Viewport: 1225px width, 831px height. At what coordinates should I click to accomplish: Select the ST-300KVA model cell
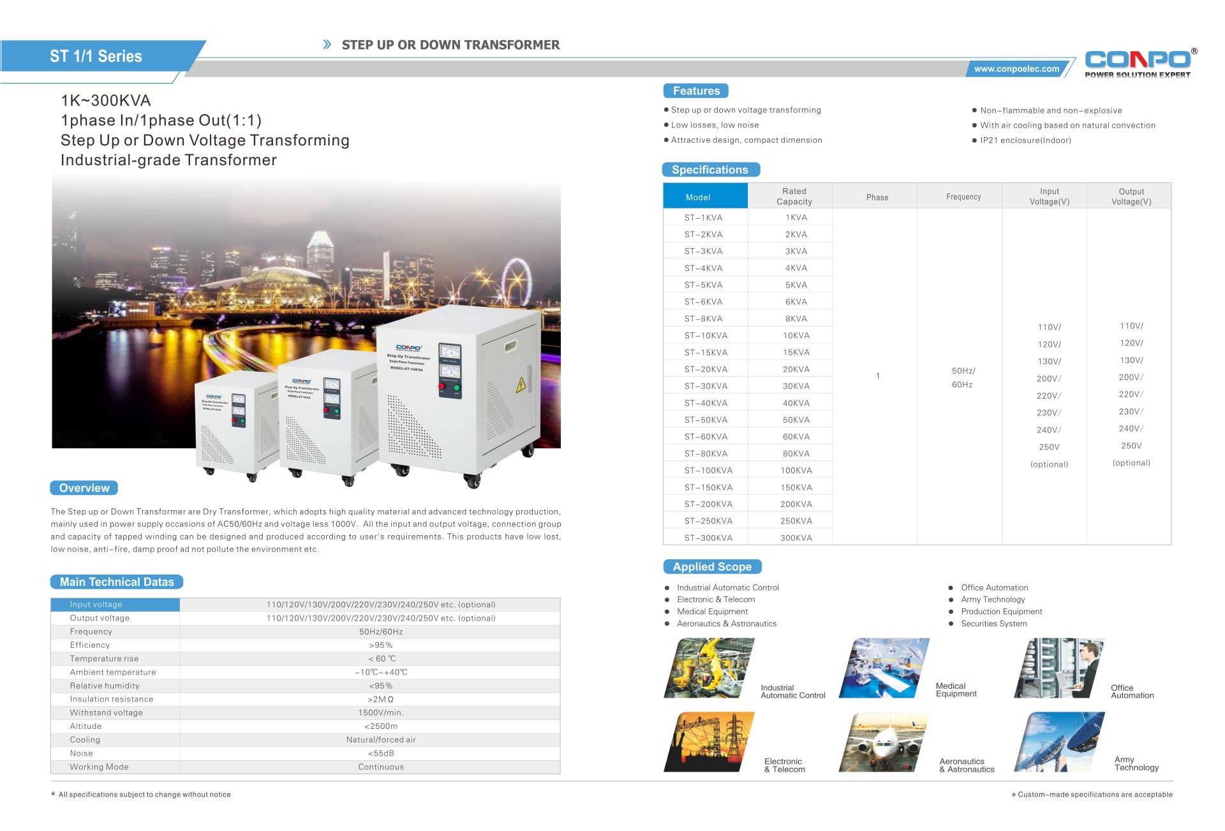click(705, 538)
